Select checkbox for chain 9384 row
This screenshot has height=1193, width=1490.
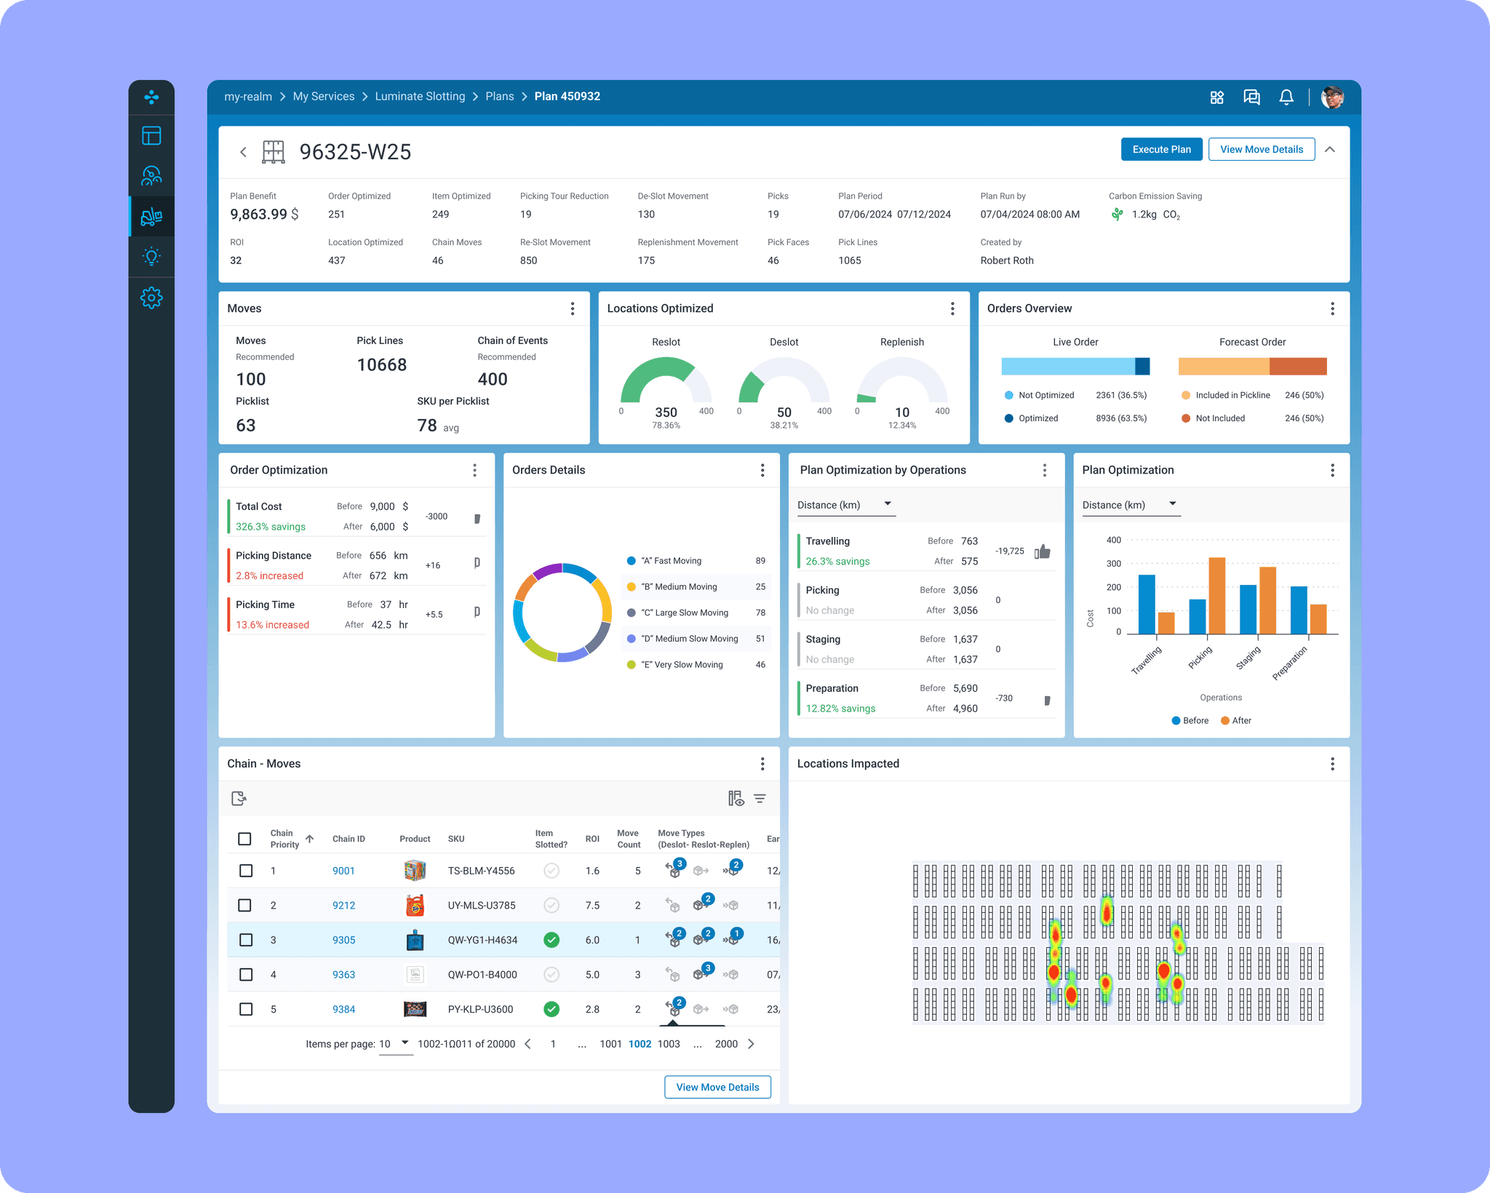pos(246,1009)
